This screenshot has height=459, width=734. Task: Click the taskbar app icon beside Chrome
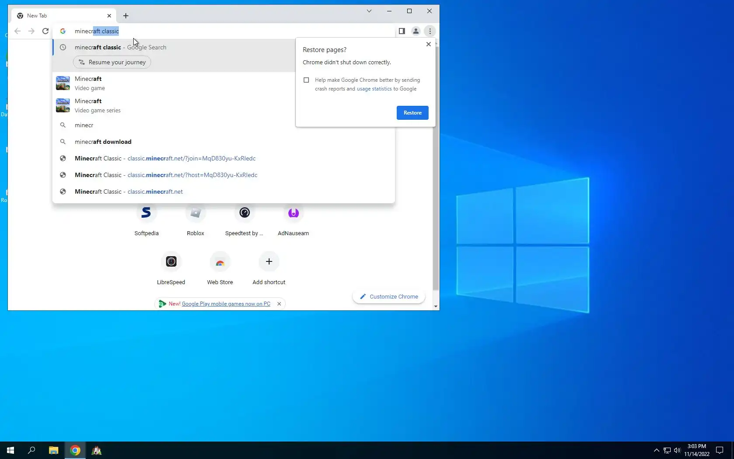(x=97, y=450)
